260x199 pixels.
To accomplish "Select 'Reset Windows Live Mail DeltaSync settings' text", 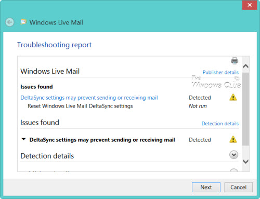I will click(80, 106).
